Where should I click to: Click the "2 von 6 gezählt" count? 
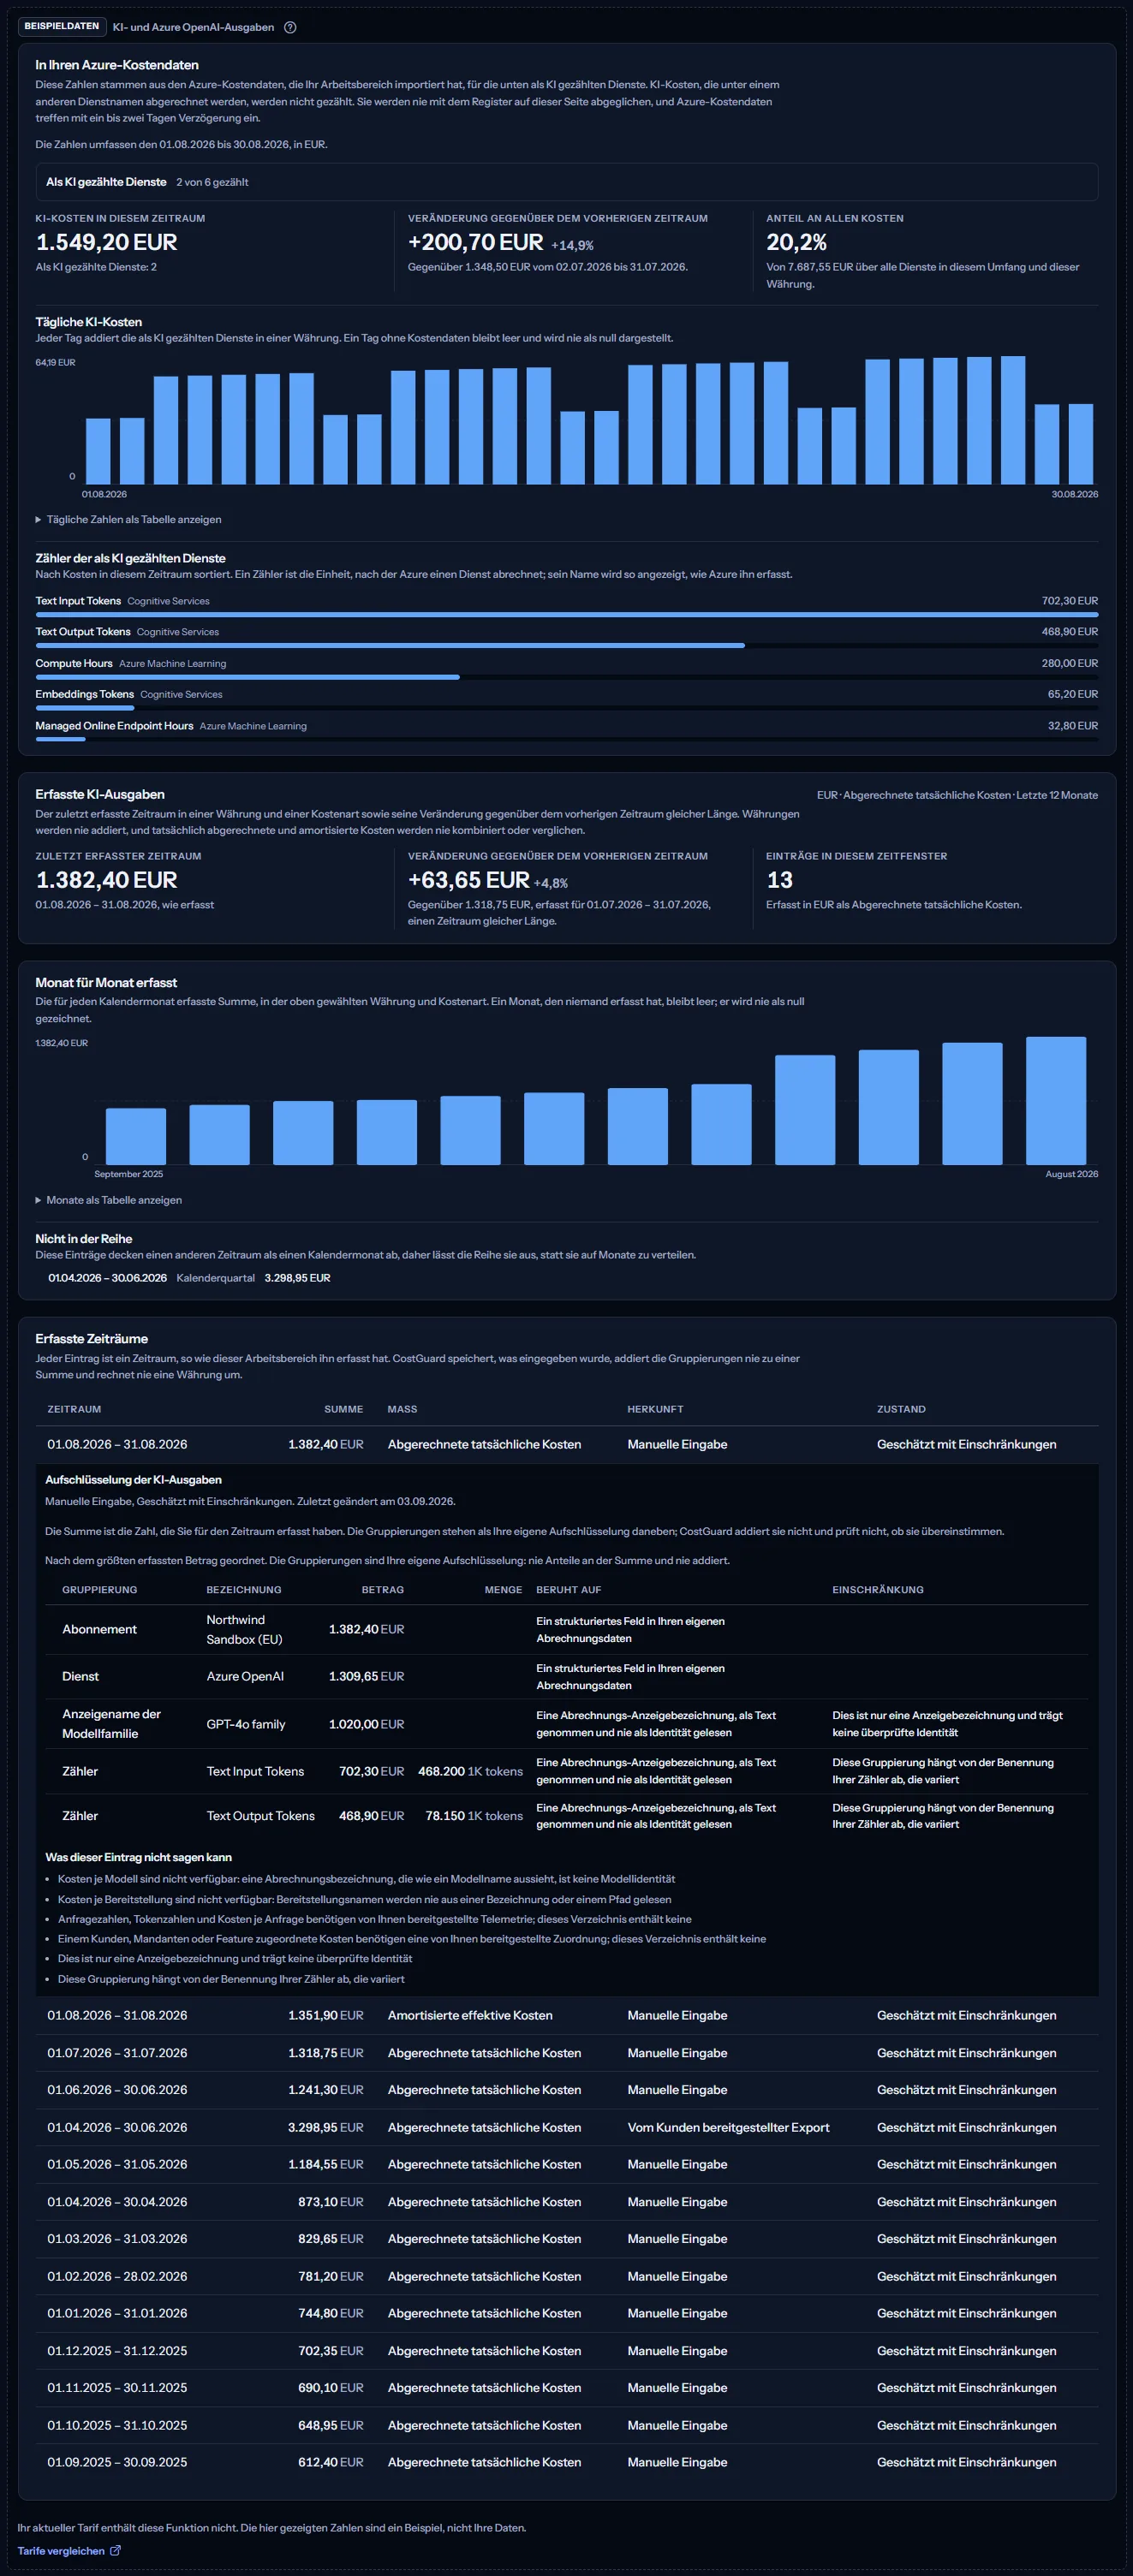click(212, 182)
